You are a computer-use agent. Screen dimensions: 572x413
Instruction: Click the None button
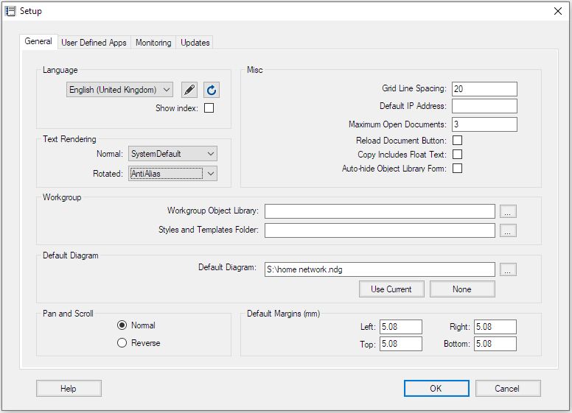(462, 289)
